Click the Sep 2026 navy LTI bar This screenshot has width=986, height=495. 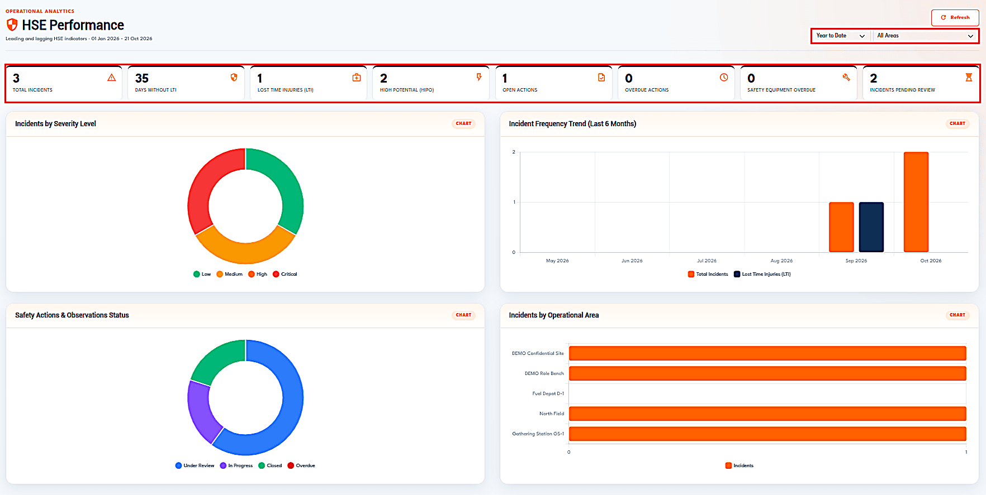click(871, 227)
